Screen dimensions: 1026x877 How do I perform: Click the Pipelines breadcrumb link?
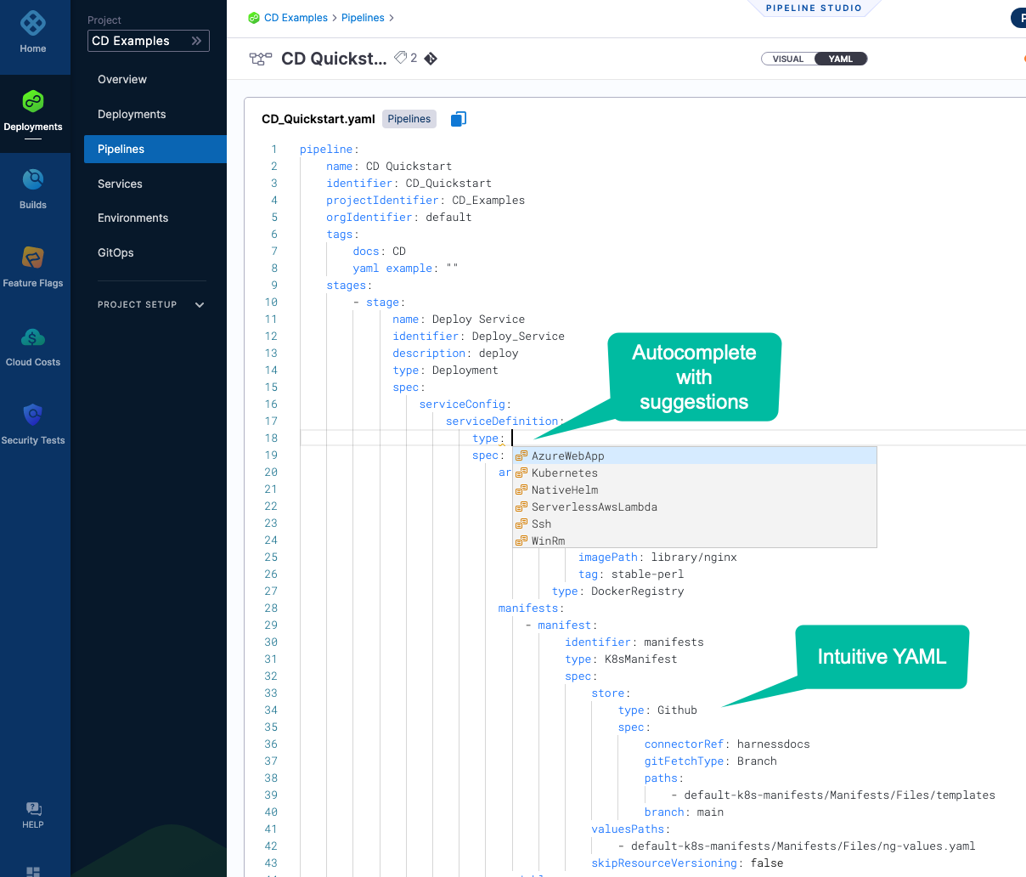(363, 18)
